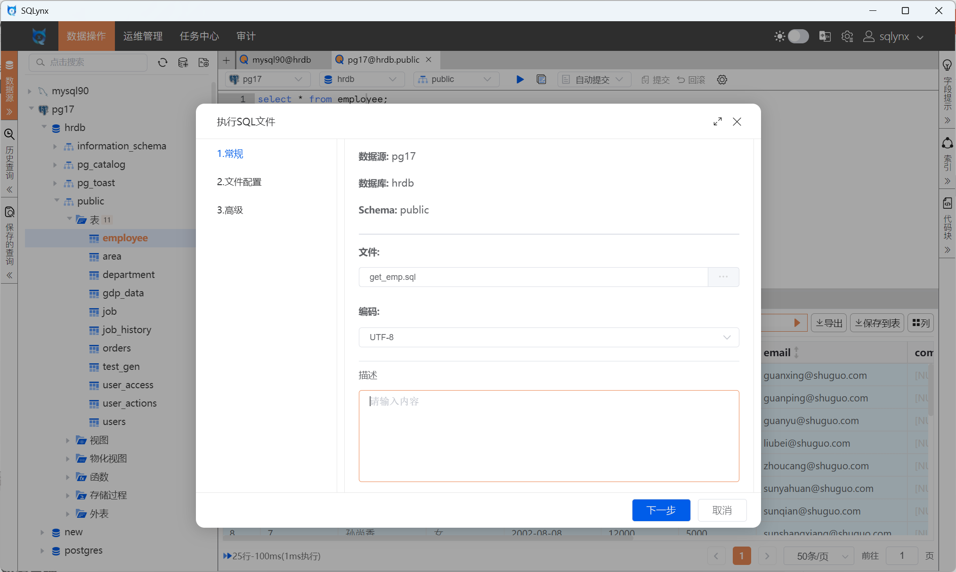Viewport: 956px width, 572px height.
Task: Select the 2.文件配置 step
Action: point(239,182)
